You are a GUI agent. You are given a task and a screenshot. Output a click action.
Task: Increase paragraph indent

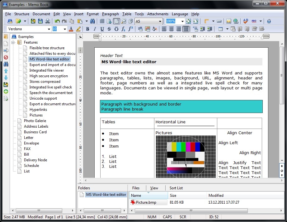tap(202, 29)
